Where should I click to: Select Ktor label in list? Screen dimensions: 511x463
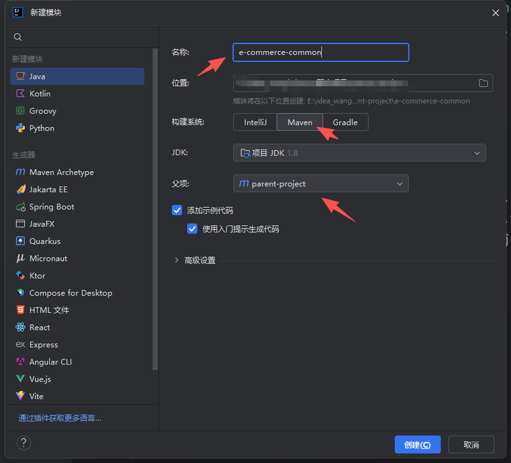[x=37, y=276]
